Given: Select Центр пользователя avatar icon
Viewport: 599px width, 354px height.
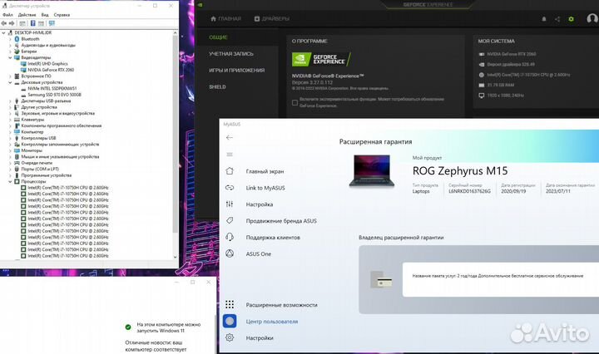Looking at the screenshot, I should (230, 322).
